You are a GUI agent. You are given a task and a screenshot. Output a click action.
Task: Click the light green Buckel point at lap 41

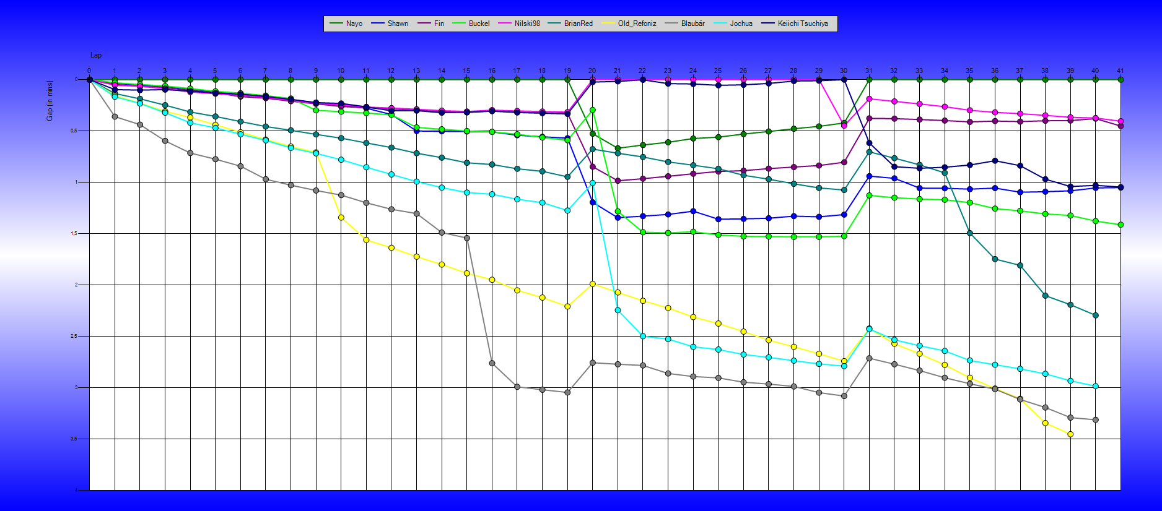click(1120, 225)
